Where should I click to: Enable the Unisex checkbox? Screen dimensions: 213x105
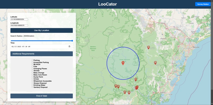tap(32, 79)
